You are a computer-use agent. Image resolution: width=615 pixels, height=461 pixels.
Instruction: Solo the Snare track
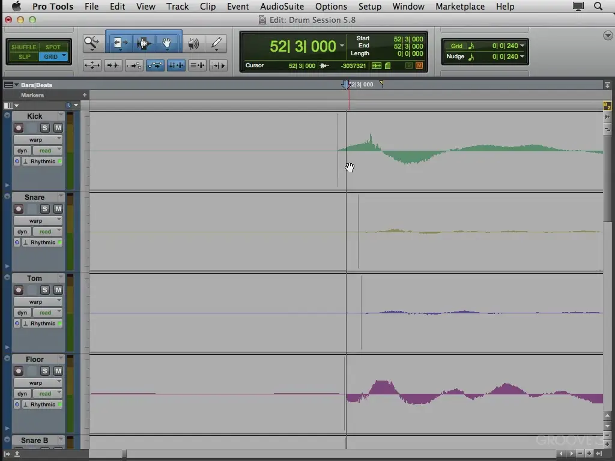(x=44, y=209)
